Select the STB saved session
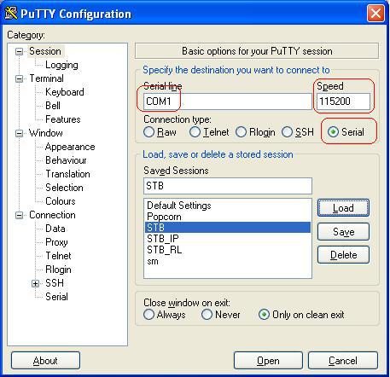Image resolution: width=390 pixels, height=377 pixels. [228, 228]
